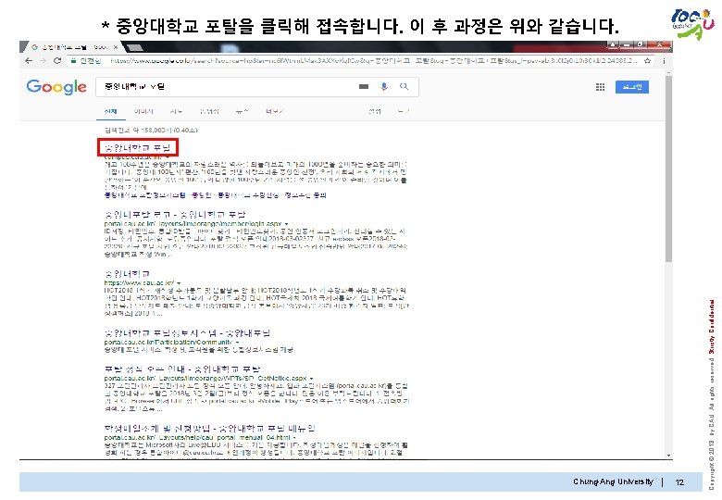Bookmark the page with the star icon

pos(647,61)
